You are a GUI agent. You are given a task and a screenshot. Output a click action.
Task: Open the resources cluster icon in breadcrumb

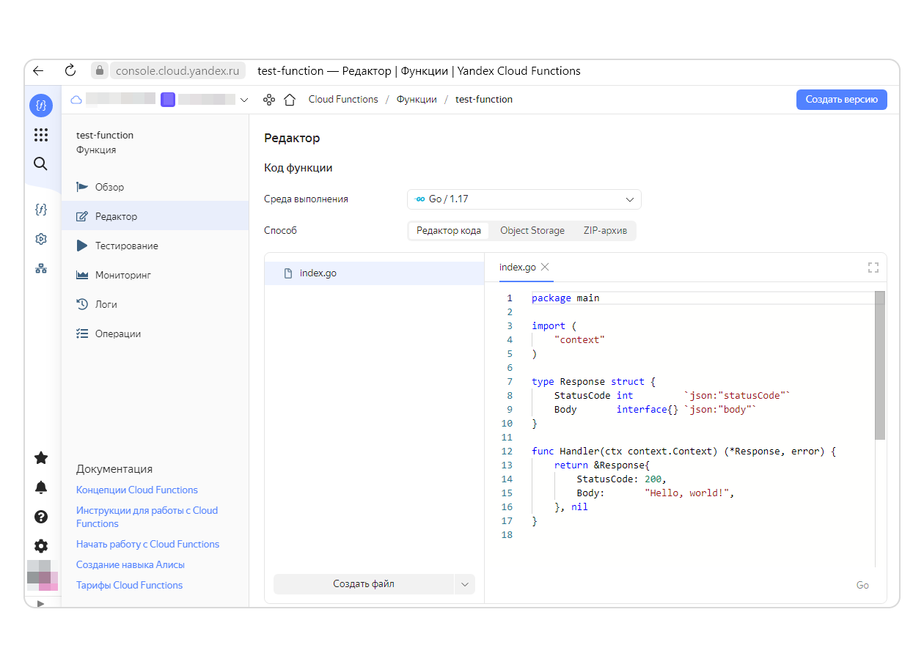[x=269, y=100]
